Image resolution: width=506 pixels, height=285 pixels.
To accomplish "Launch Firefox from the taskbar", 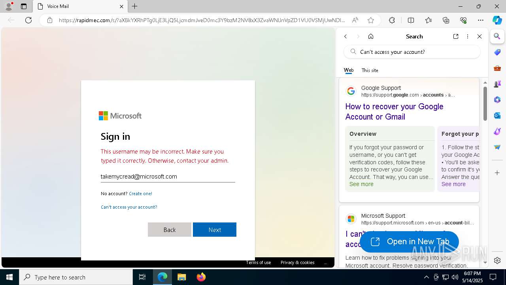I will point(201,277).
